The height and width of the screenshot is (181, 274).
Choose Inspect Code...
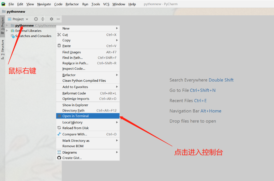[x=88, y=69]
